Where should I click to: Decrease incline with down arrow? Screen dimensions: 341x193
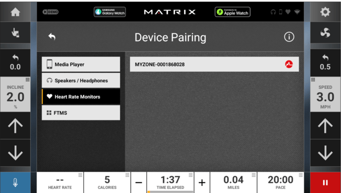[15, 153]
